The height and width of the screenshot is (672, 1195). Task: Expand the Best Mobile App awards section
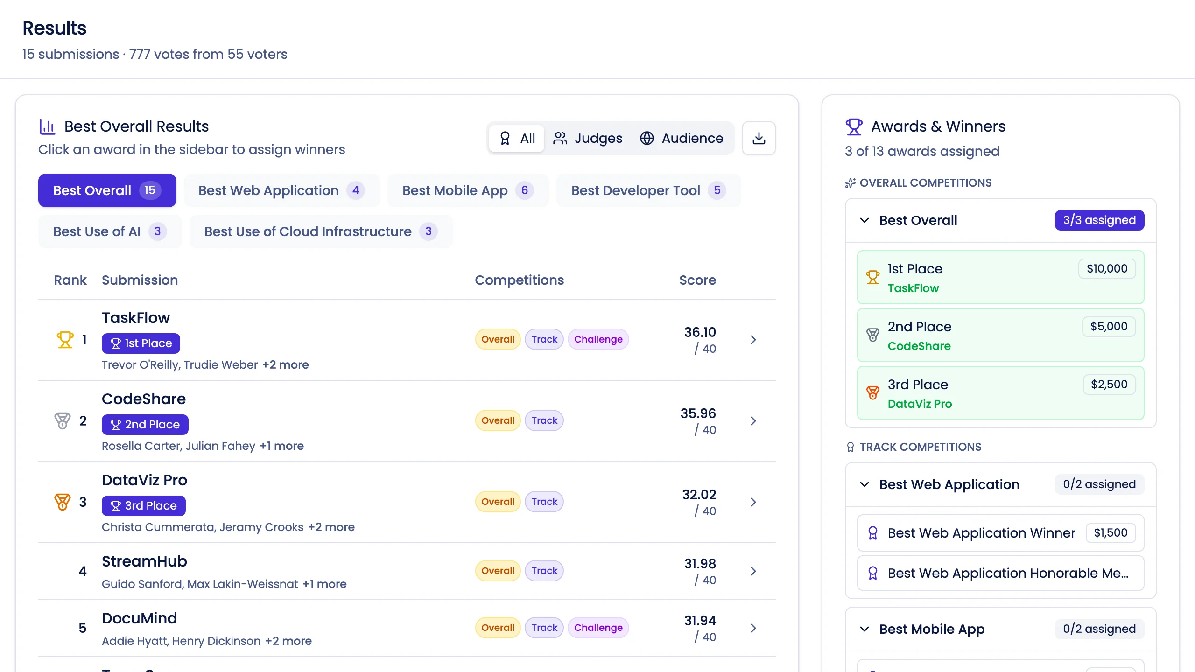coord(865,629)
